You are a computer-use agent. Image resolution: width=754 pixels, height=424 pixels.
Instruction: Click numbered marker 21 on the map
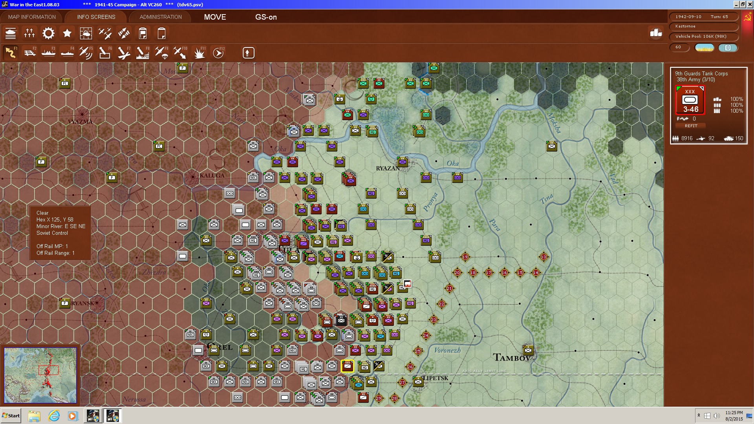[x=449, y=288]
